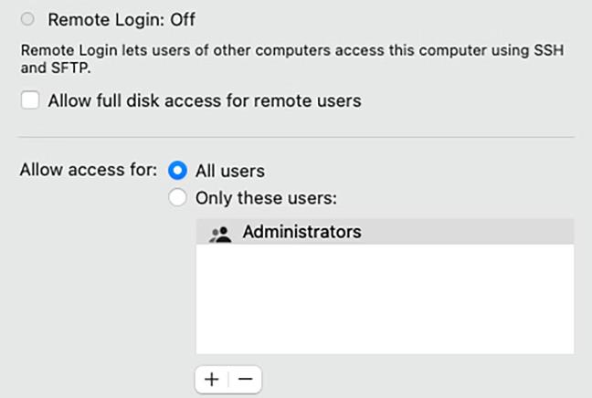The image size is (592, 398).
Task: Choose the Only these users radio option
Action: (x=178, y=197)
